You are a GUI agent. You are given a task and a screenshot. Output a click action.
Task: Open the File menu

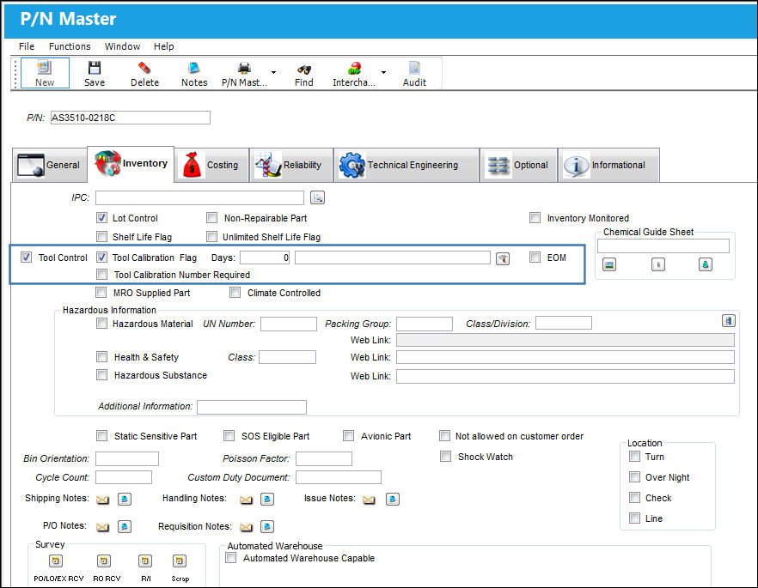(27, 46)
